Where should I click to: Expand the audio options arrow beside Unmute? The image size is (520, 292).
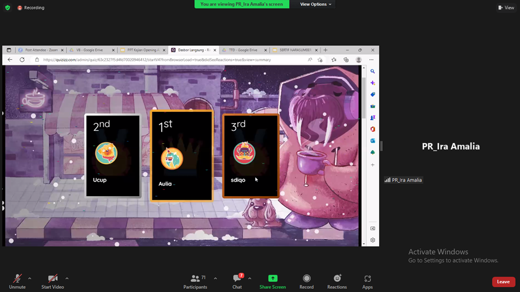[x=30, y=278]
